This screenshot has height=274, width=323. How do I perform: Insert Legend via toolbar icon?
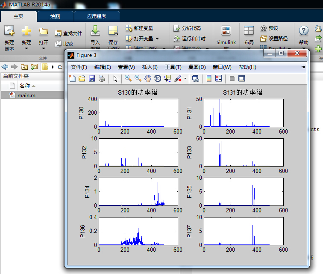tap(219, 78)
